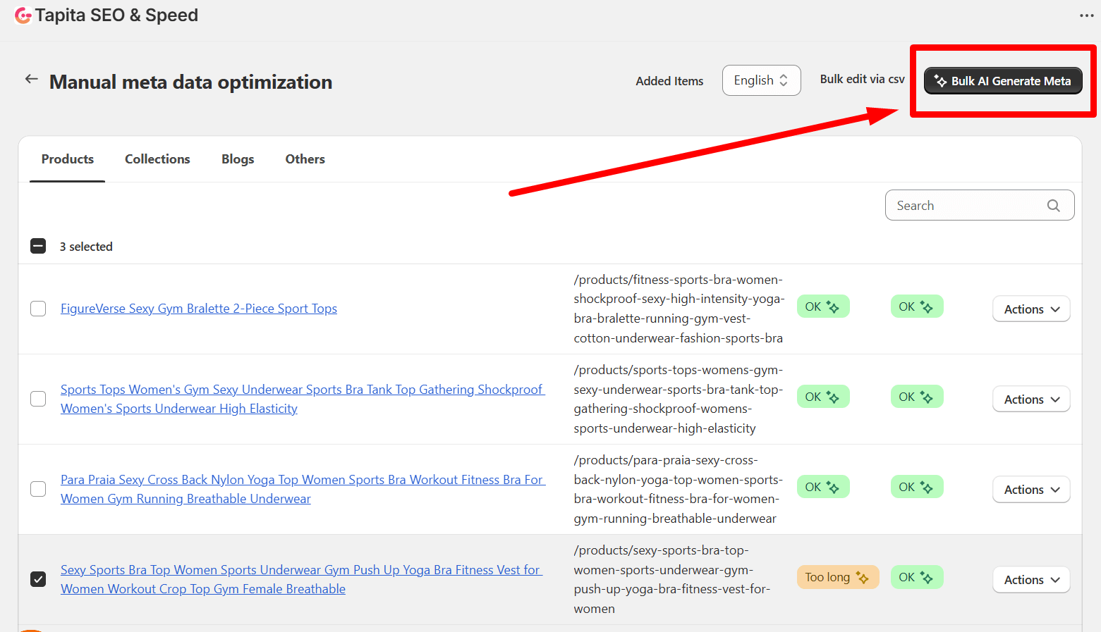This screenshot has width=1101, height=632.
Task: Click the /products/sports-tops-womens-gym URL text
Action: 679,399
